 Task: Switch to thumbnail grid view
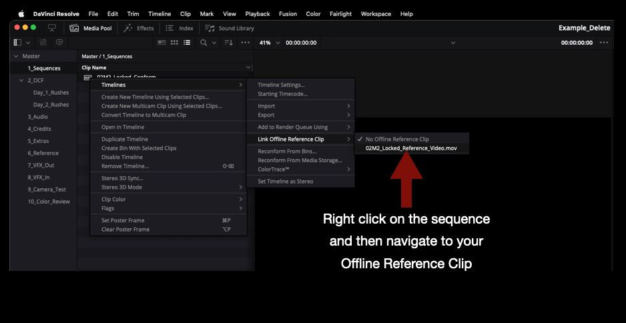[174, 42]
